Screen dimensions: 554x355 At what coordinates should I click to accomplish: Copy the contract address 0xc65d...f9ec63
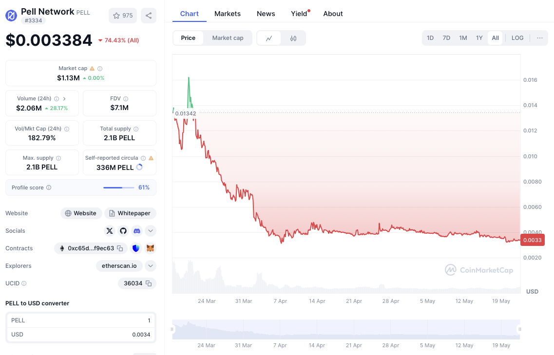pos(120,249)
